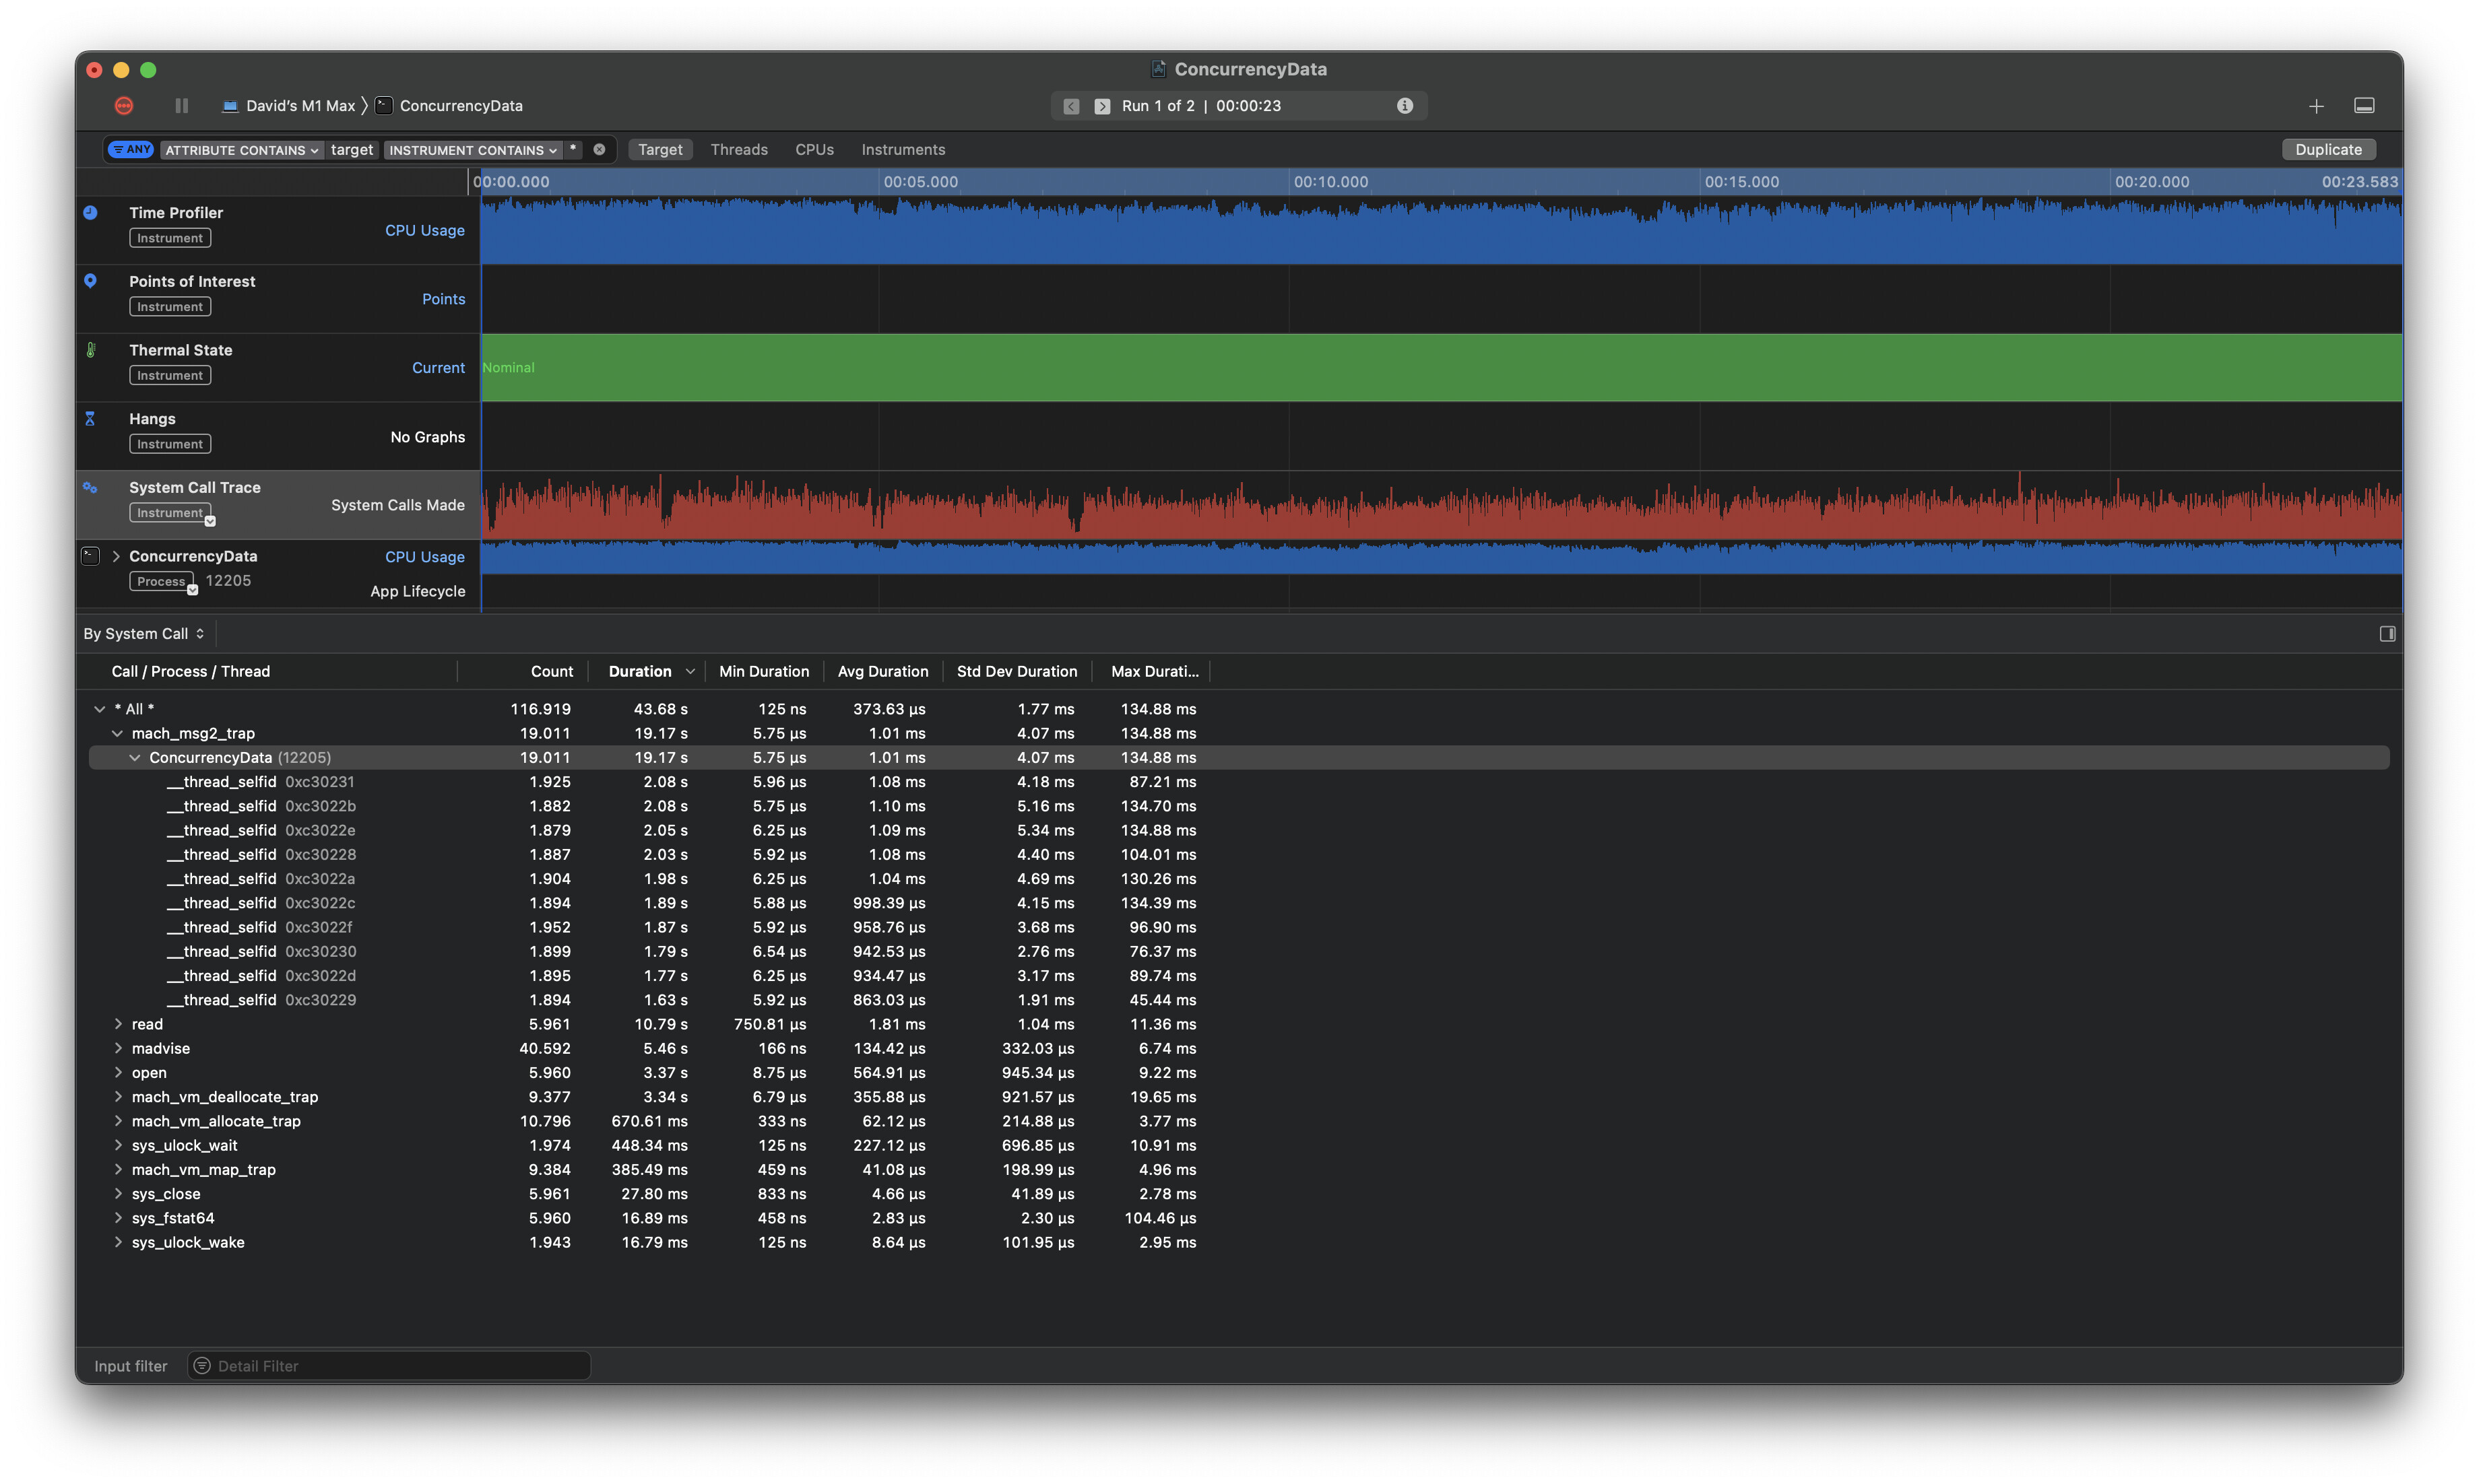Click the red record button
Screen dimensions: 2479x1484
click(x=124, y=106)
